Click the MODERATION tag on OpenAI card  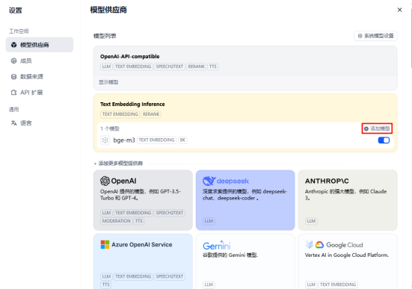[x=117, y=221]
